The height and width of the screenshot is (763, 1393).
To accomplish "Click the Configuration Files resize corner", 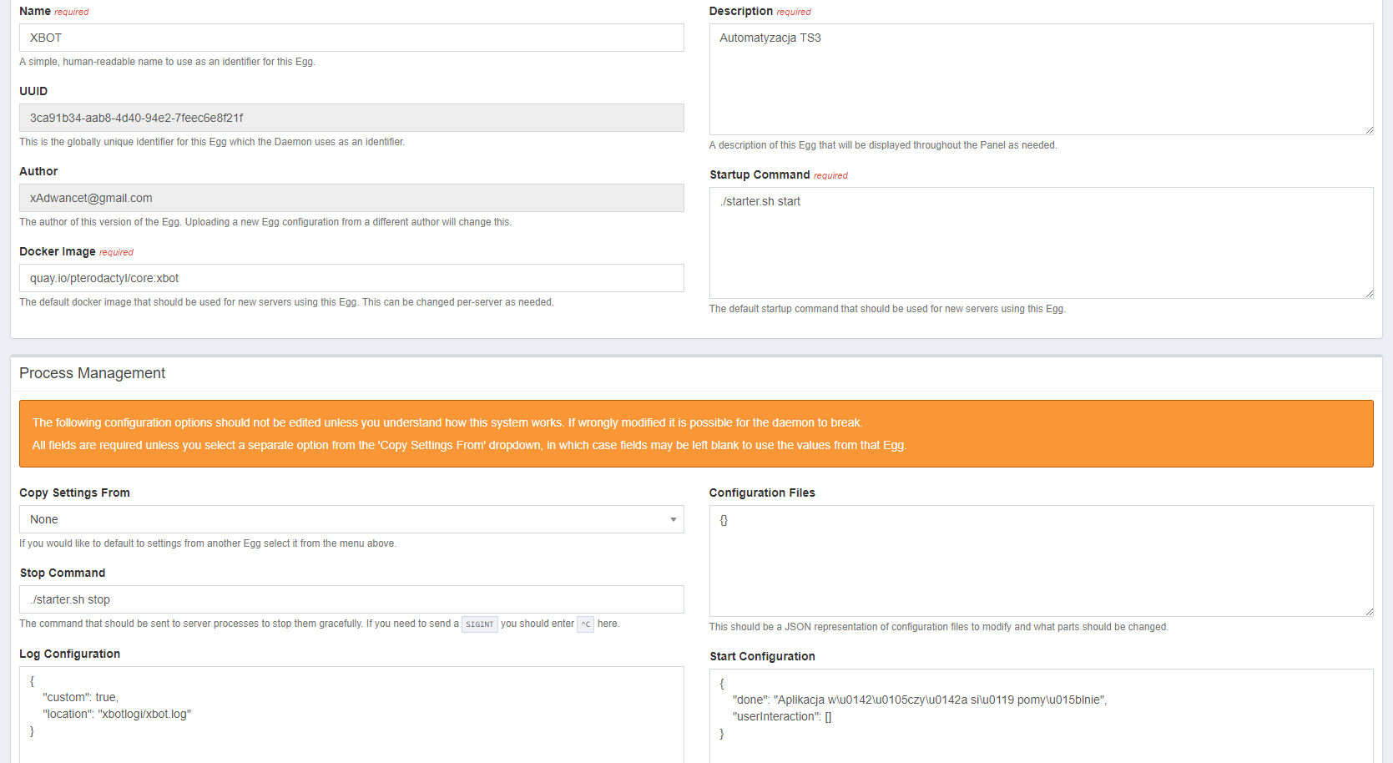I will 1369,612.
